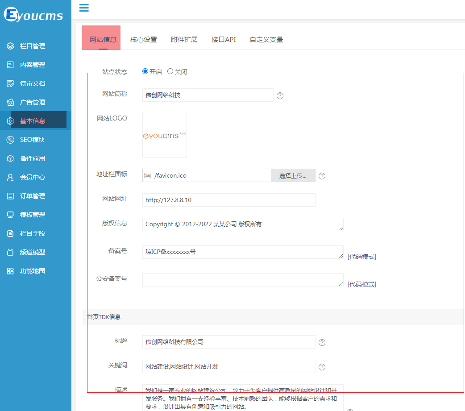Select 关闭 site status radio
Viewport: 465px width, 411px height.
pos(170,71)
